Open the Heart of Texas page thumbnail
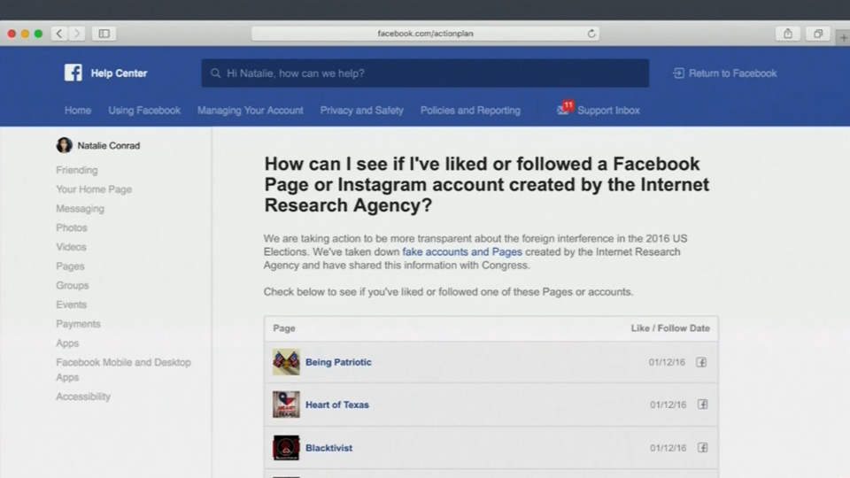The height and width of the screenshot is (478, 850). 286,405
